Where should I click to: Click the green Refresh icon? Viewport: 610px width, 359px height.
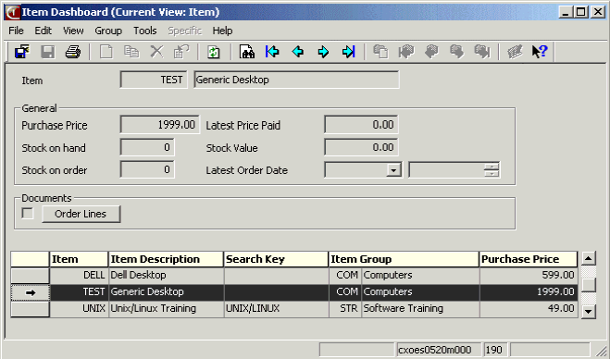(214, 52)
